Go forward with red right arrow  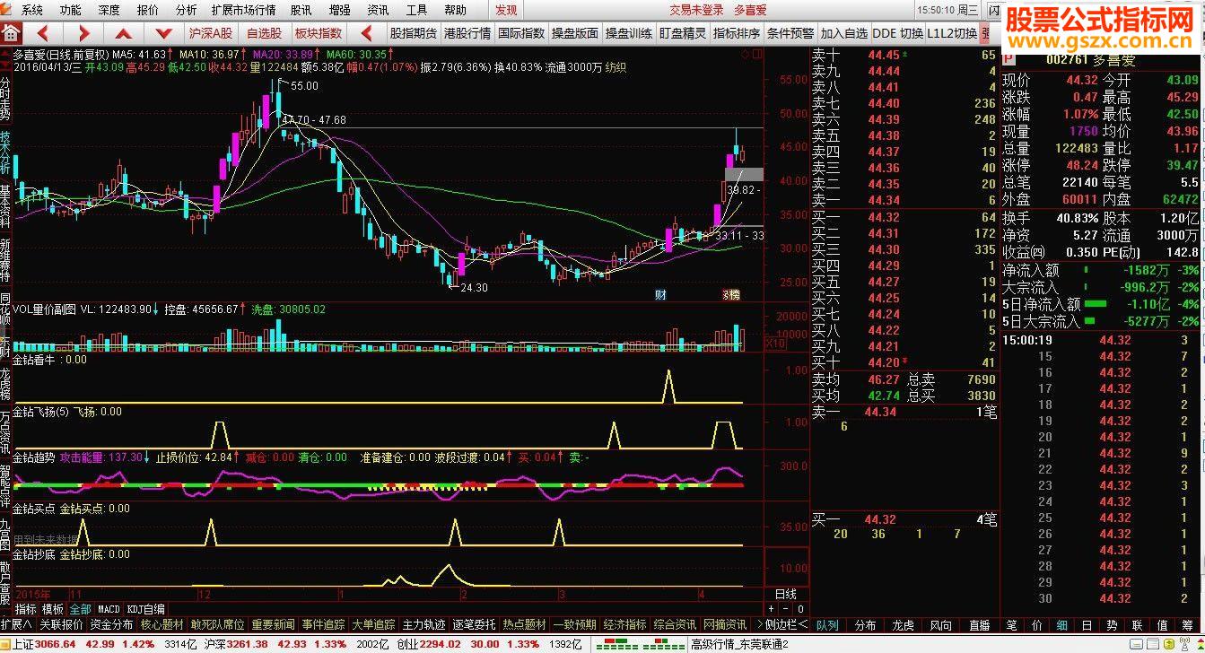pos(83,33)
